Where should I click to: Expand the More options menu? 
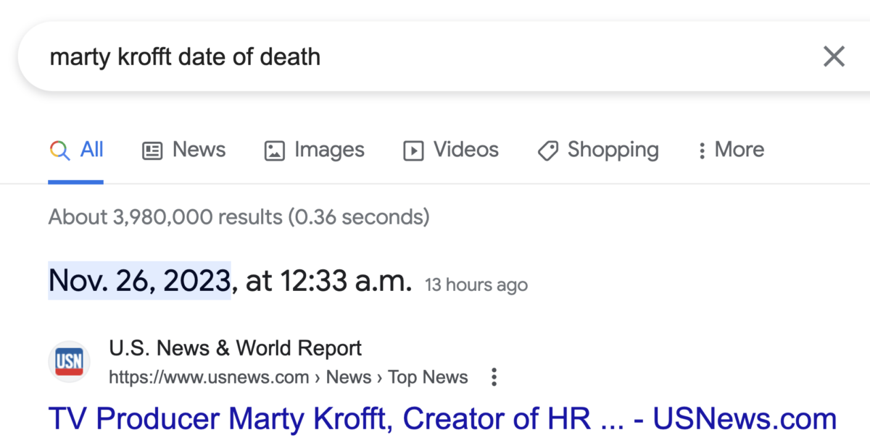click(x=730, y=150)
